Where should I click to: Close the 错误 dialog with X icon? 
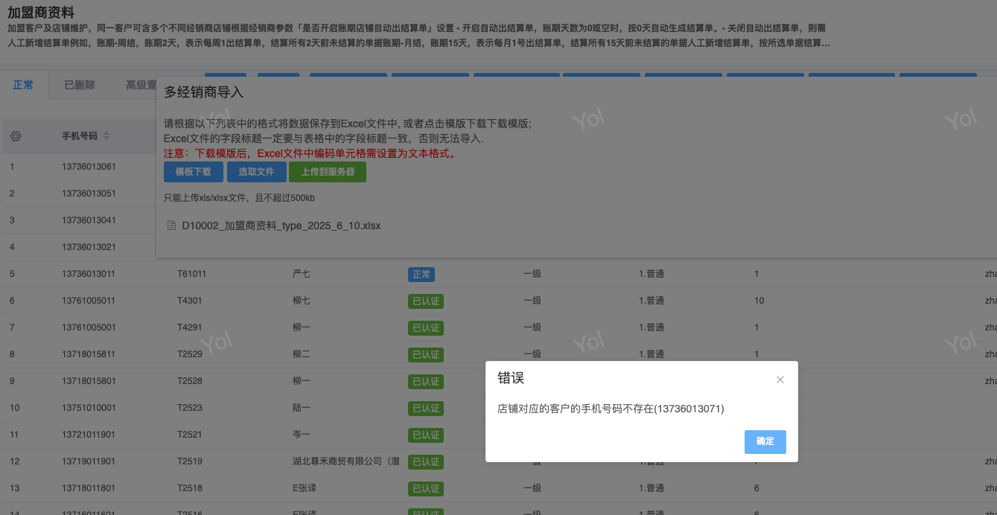(780, 380)
